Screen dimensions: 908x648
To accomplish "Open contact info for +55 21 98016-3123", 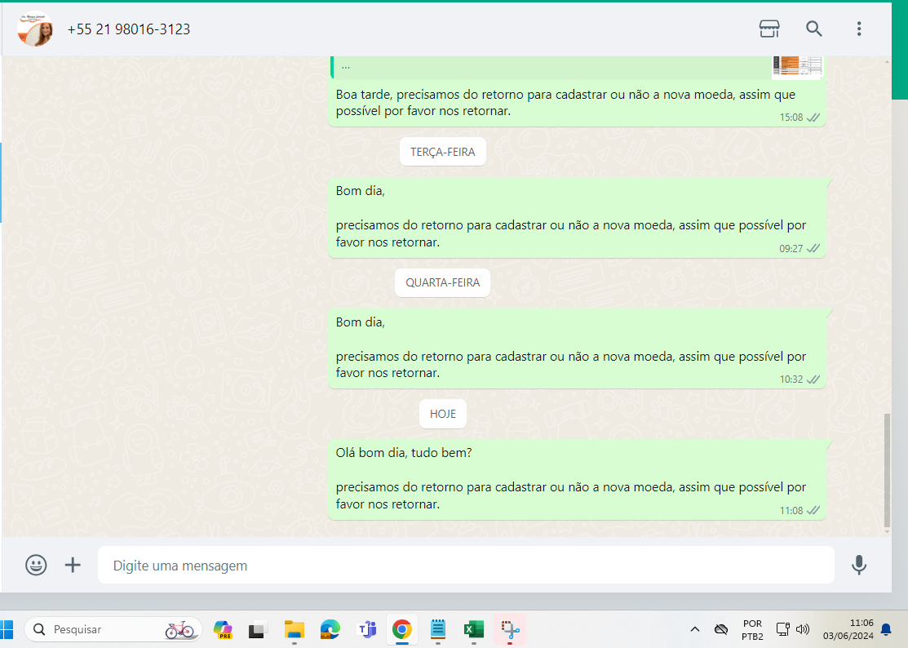I will [129, 29].
